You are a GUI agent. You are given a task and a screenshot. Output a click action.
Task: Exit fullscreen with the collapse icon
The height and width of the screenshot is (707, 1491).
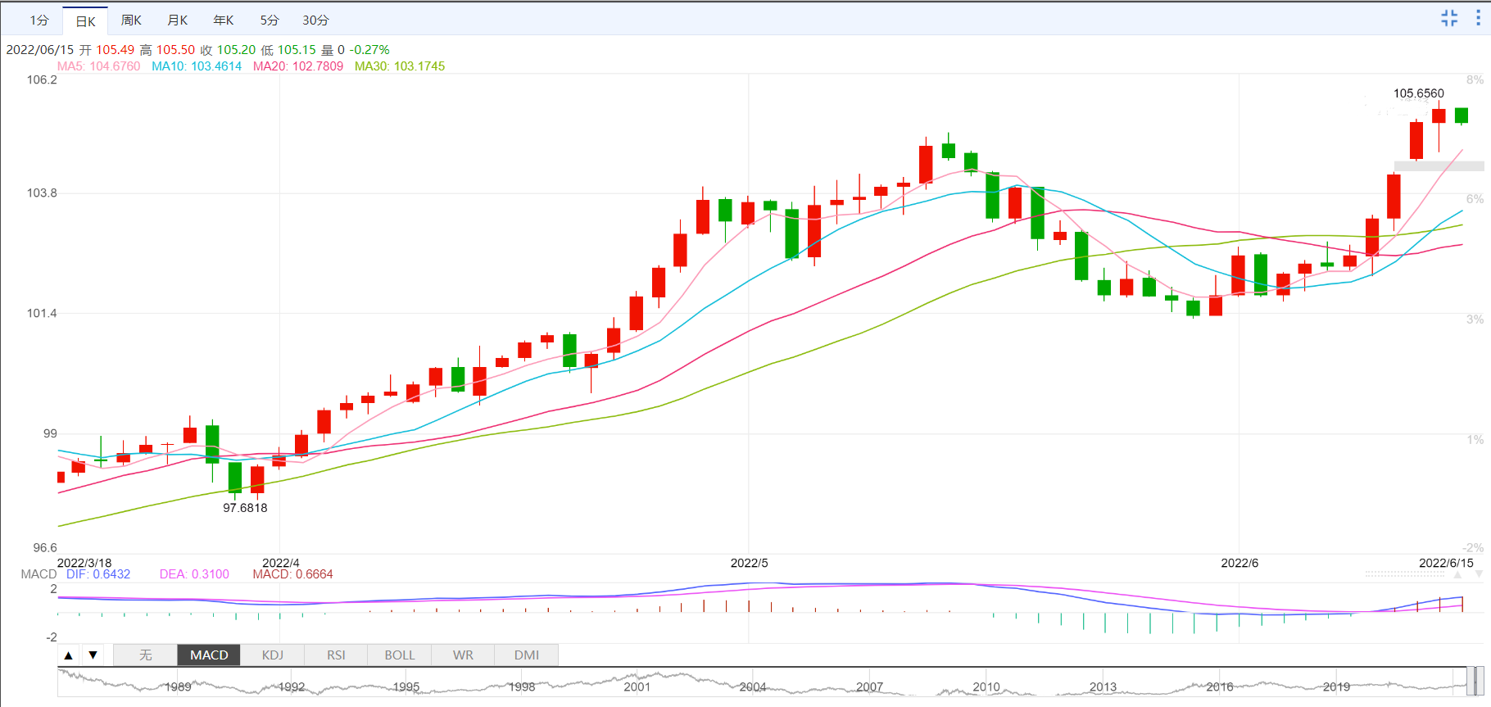click(1449, 18)
